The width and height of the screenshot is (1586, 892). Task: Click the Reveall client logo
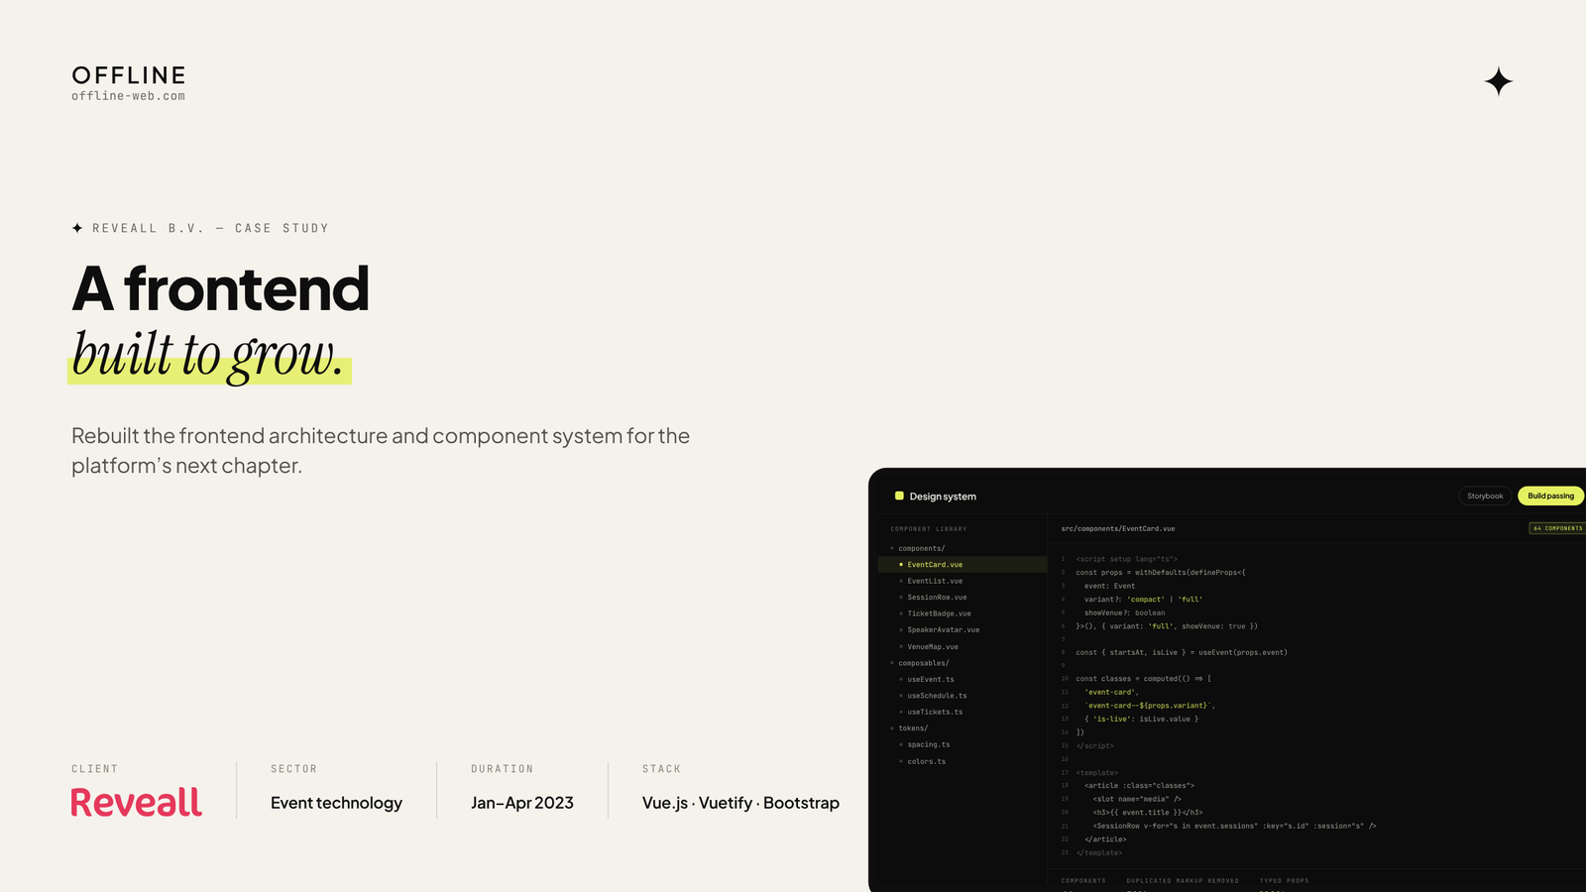tap(136, 802)
